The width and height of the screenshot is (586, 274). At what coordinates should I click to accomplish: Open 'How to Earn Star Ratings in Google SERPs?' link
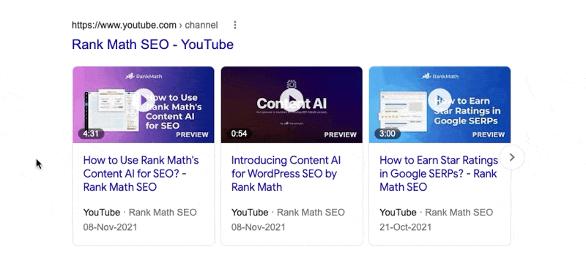[439, 173]
